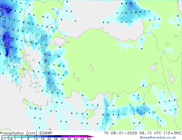Click the 0.1–0.5 mm legend color swatch

point(5,136)
